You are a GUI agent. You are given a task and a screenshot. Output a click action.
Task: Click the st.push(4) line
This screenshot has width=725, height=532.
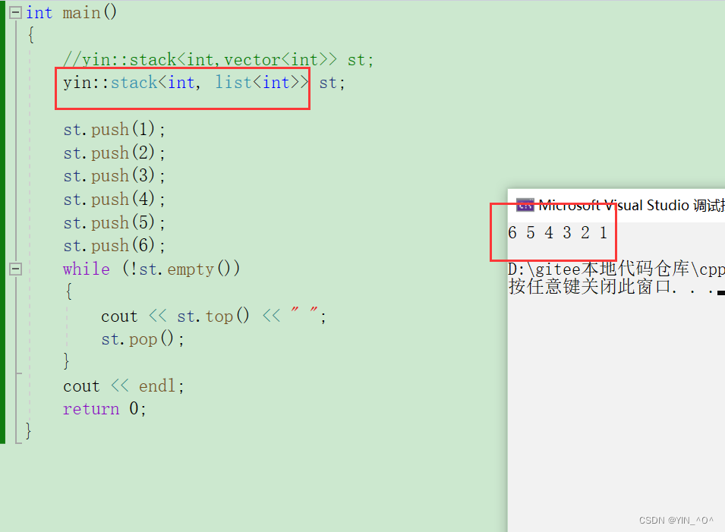tap(114, 199)
